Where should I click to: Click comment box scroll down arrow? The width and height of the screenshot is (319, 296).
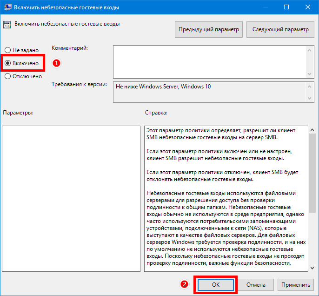click(309, 74)
